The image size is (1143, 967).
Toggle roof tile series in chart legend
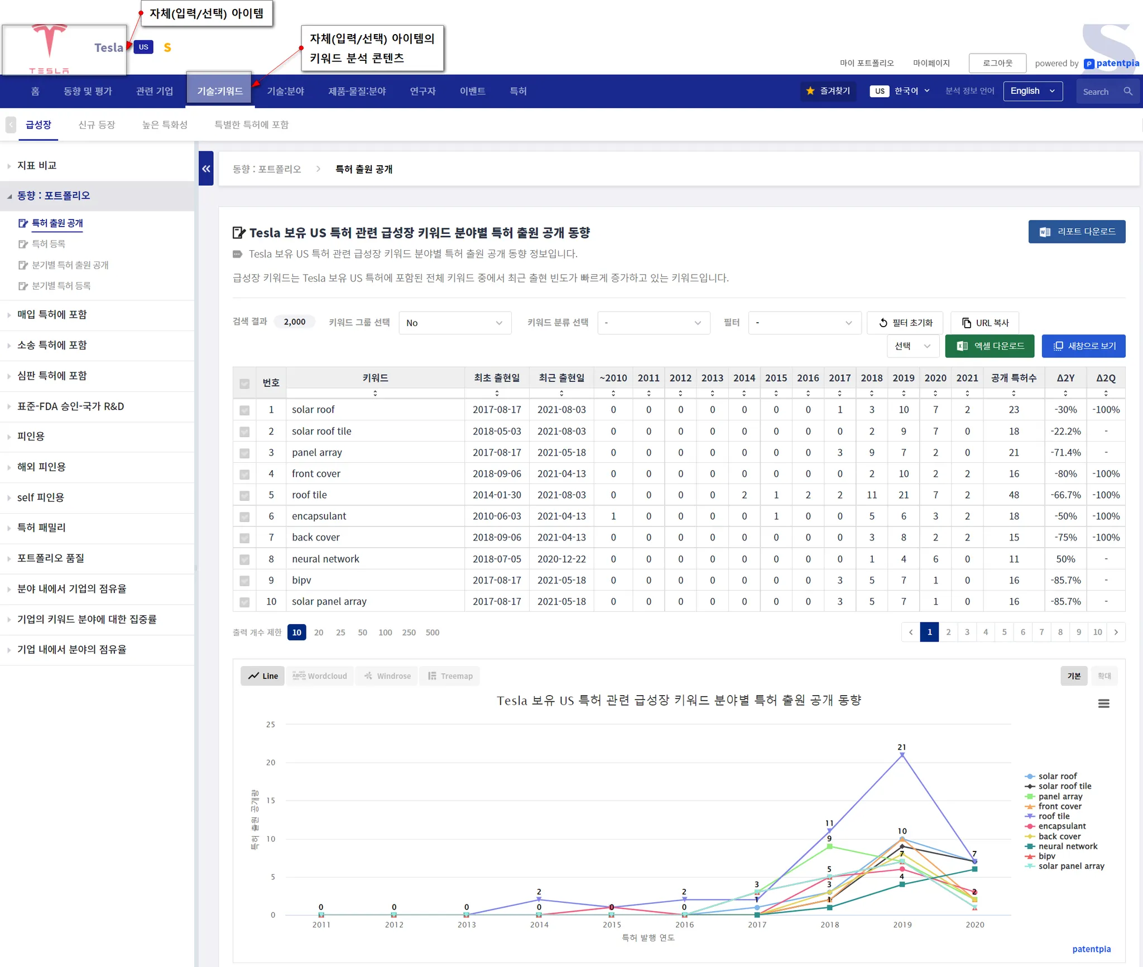tap(1053, 816)
